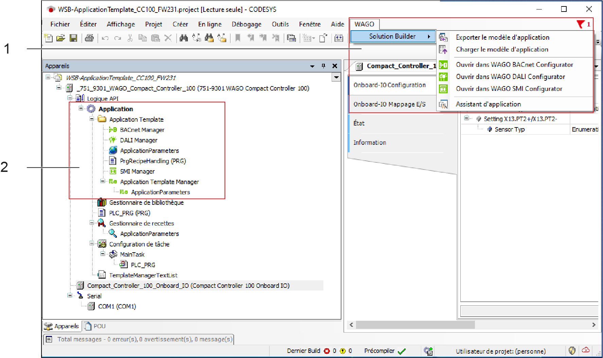Save the project with the floppy disk icon

click(x=73, y=38)
